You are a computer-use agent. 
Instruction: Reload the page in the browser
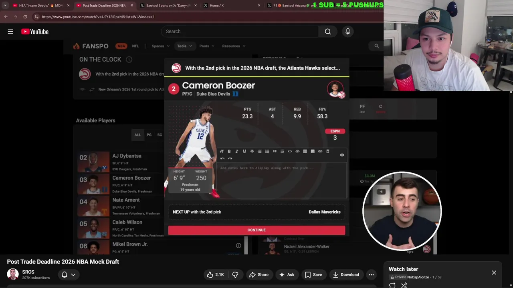tap(25, 17)
